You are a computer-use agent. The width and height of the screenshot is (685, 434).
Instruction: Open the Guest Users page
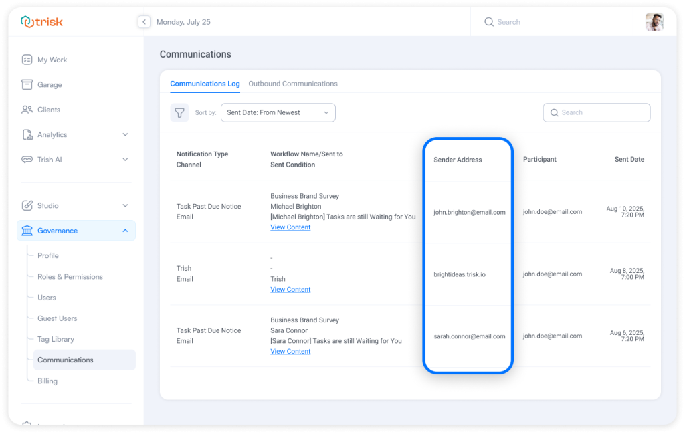57,318
